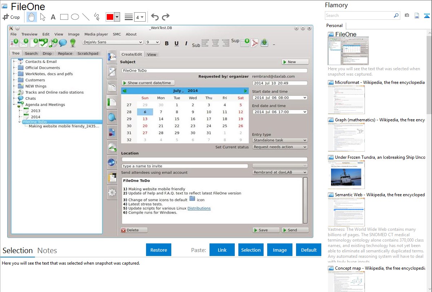Screen dimensions: 432x292
Task: Pick the ellipse shape tool
Action: [x=75, y=17]
